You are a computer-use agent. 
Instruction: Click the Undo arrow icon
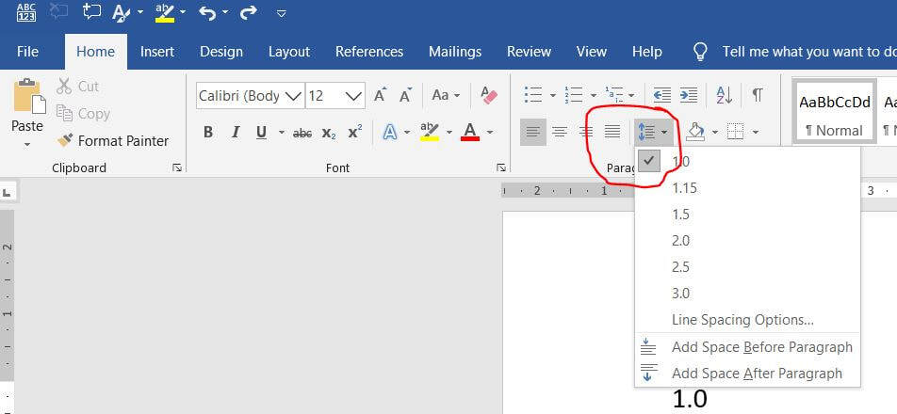click(207, 13)
